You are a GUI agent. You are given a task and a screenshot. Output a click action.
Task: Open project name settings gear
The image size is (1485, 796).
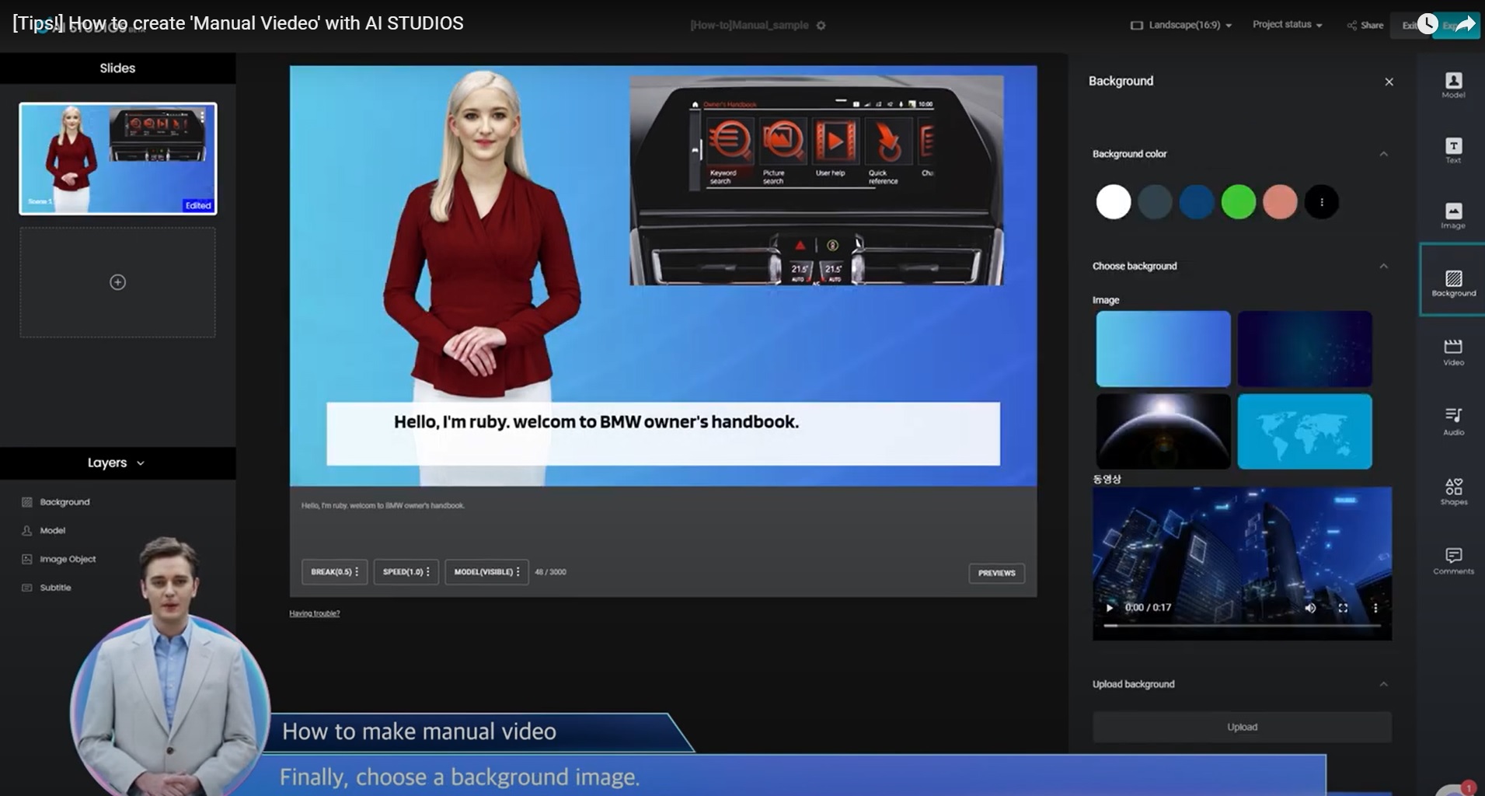[x=821, y=26]
